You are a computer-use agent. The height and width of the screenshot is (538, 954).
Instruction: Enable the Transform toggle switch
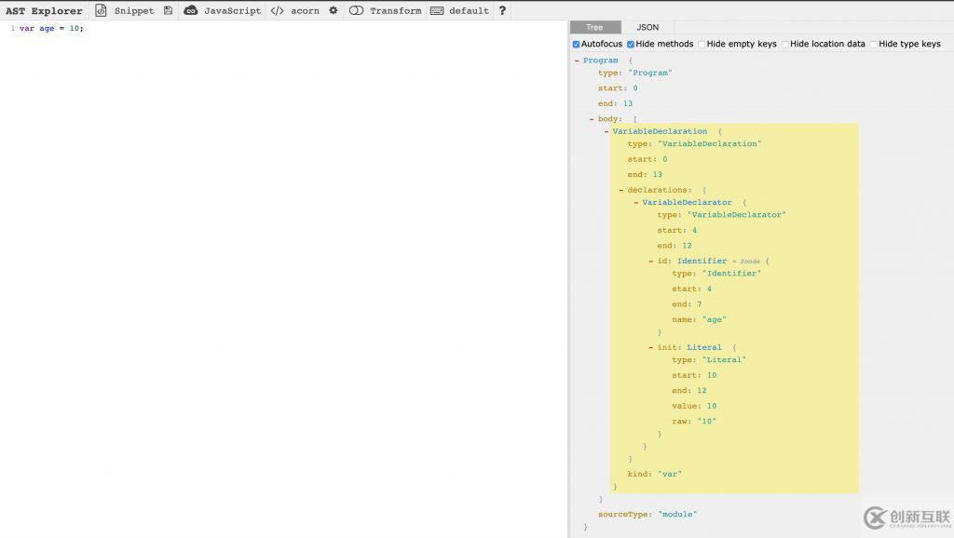[x=356, y=11]
